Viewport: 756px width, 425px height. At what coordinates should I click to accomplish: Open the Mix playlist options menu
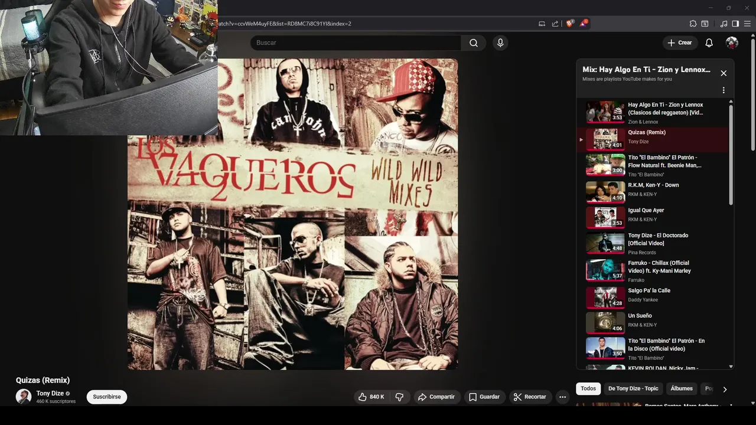coord(724,90)
